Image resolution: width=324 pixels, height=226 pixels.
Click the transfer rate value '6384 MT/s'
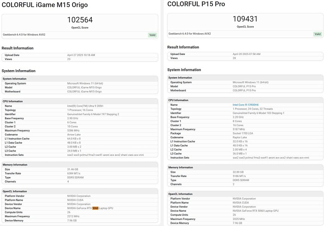point(74,174)
